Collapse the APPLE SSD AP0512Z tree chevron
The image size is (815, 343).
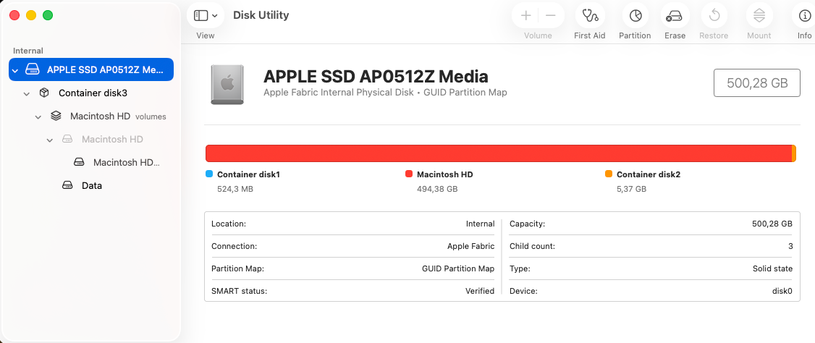16,70
